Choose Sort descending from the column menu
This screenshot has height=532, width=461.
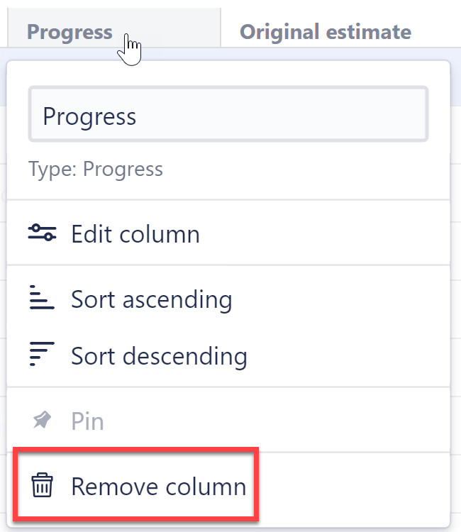coord(159,355)
